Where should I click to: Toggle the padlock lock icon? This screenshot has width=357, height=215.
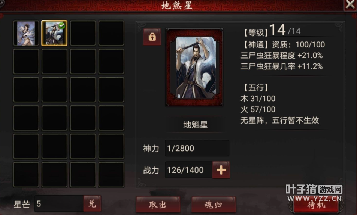coord(152,37)
